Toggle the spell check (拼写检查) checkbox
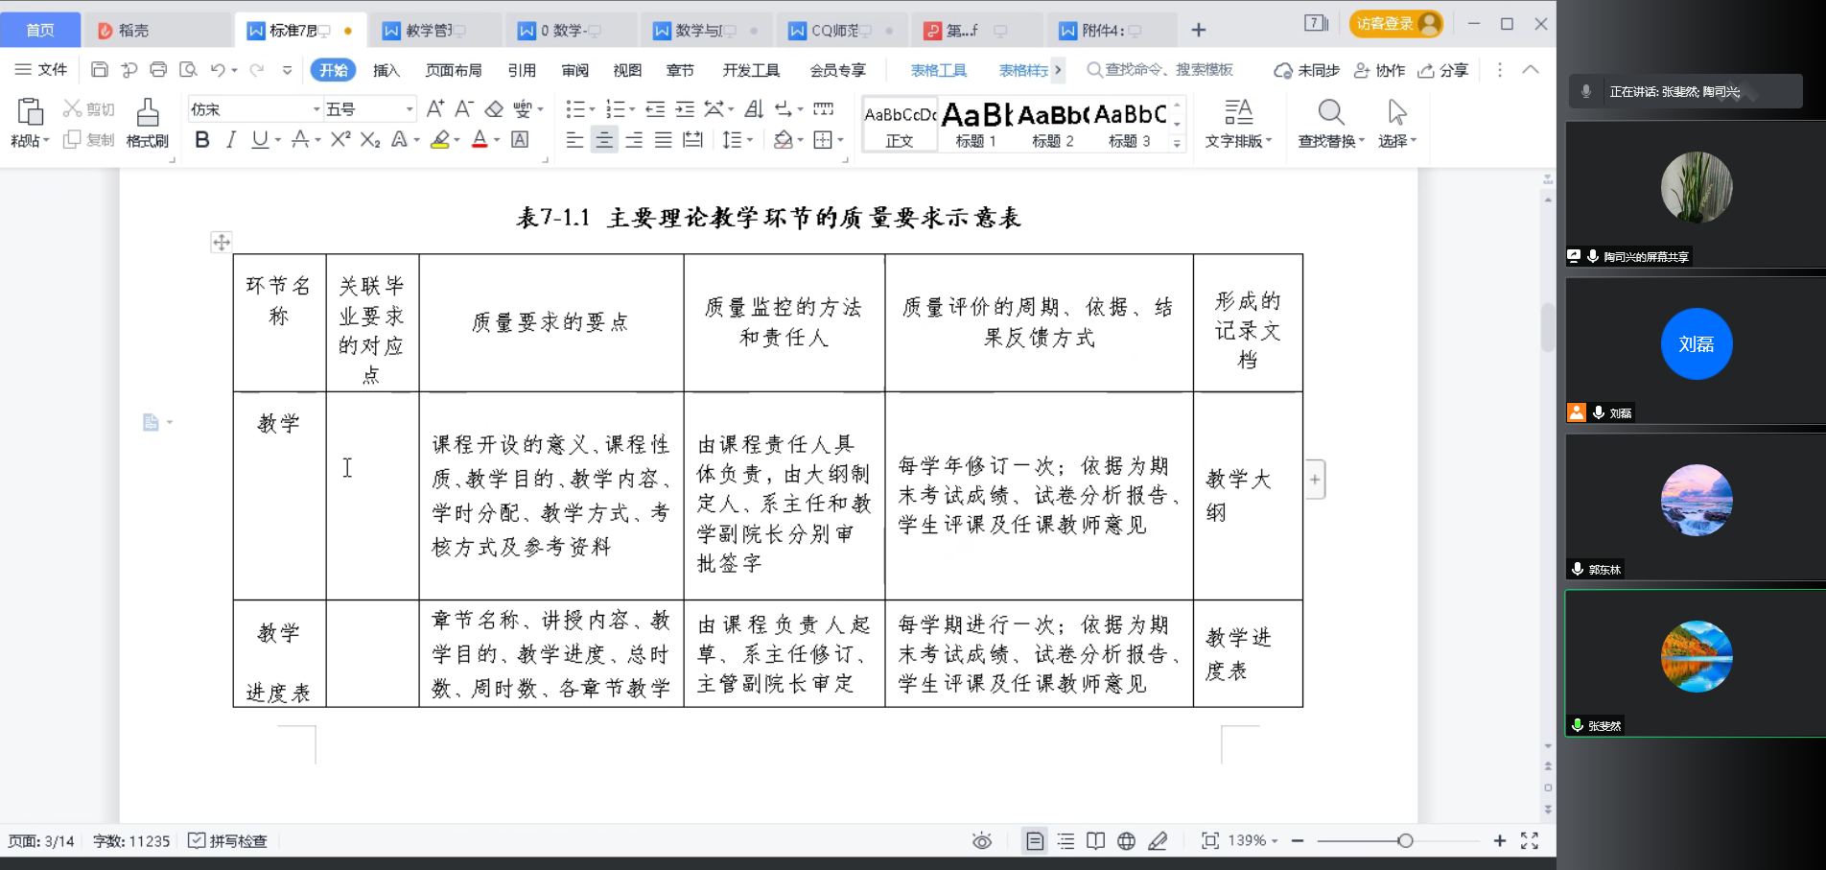Viewport: 1826px width, 870px height. click(x=197, y=841)
